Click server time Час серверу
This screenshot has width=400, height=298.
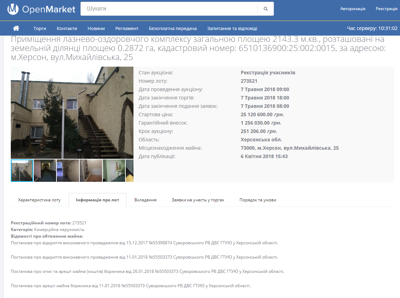click(372, 28)
